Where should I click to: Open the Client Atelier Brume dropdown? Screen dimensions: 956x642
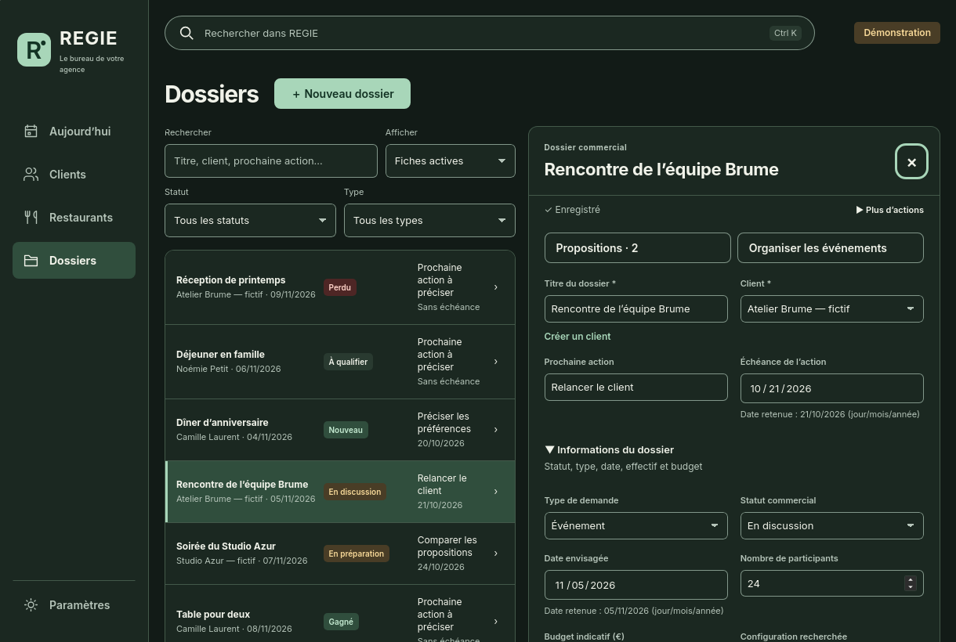pyautogui.click(x=831, y=308)
